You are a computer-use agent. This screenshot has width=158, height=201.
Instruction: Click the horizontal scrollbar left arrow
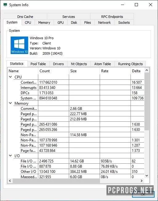[10, 181]
